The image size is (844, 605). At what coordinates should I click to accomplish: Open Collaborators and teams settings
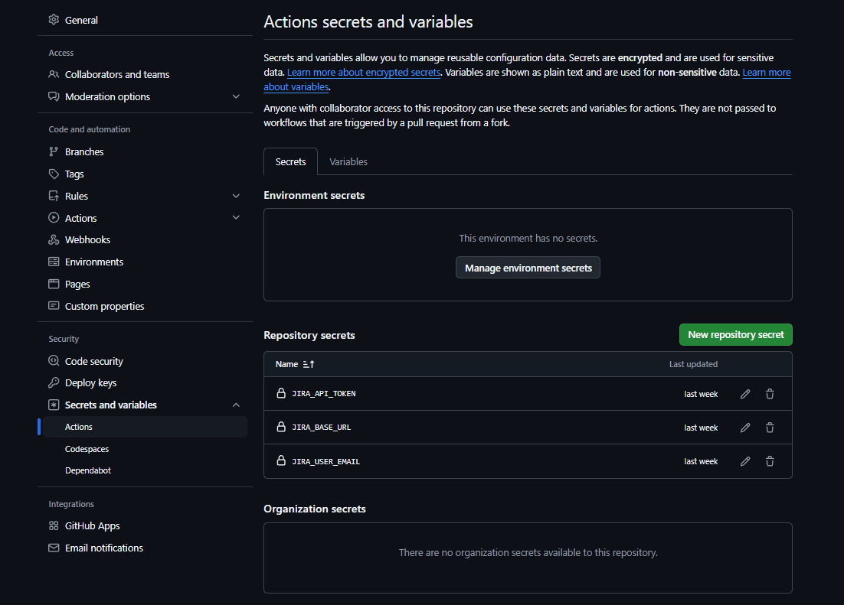[117, 74]
